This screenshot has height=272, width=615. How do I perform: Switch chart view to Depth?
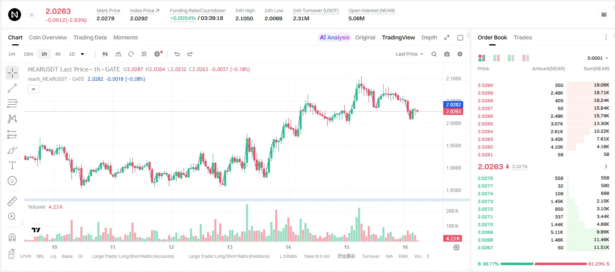click(x=429, y=37)
